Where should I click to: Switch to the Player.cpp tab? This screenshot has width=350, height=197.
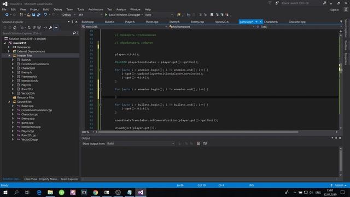pyautogui.click(x=152, y=22)
